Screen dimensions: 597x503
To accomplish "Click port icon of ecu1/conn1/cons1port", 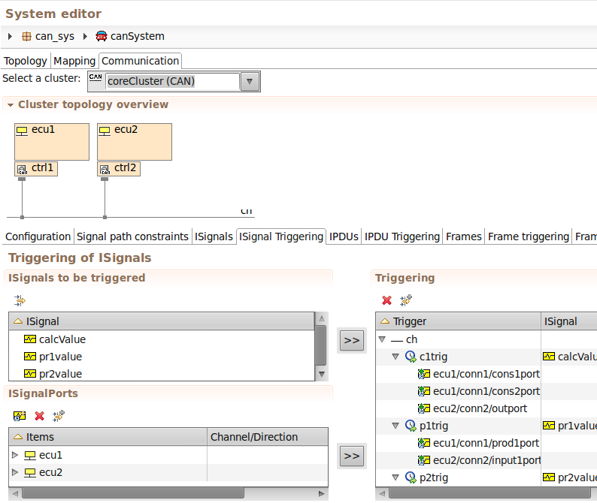I will pos(424,374).
